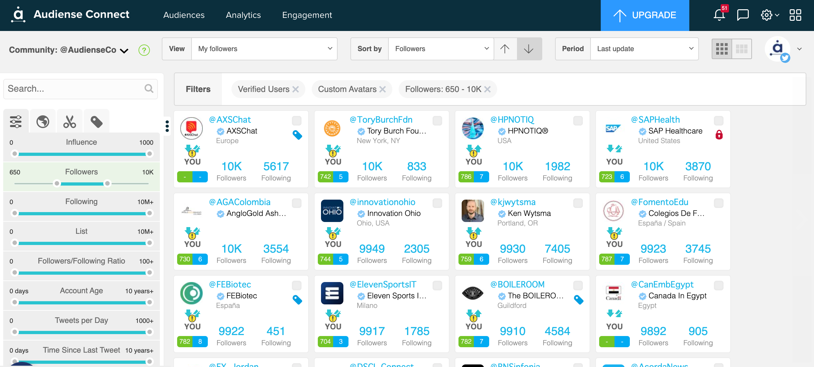The image size is (814, 367).
Task: Click the ToryBurchFdn avatar
Action: tap(332, 128)
